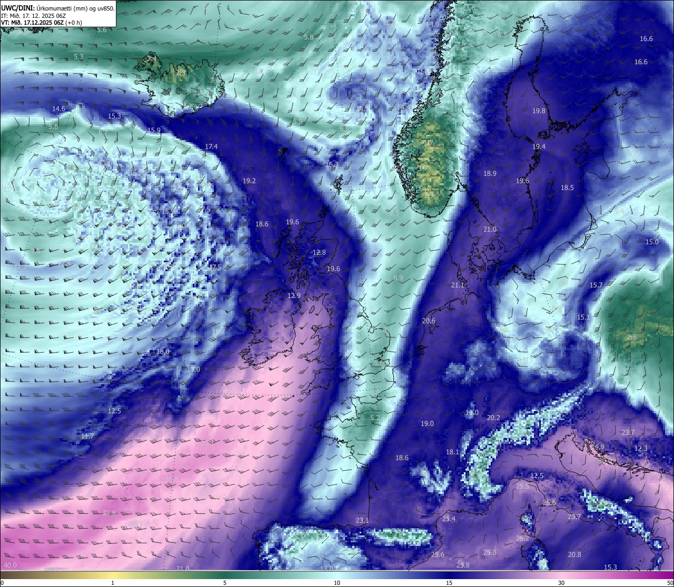Click the 10 tick on the color scale
This screenshot has width=674, height=587.
(337, 583)
